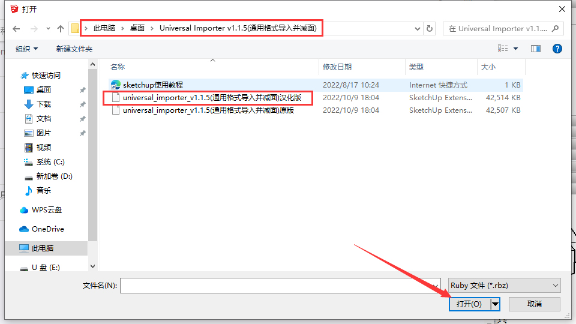Unpin 图片 using its pin icon

[83, 133]
